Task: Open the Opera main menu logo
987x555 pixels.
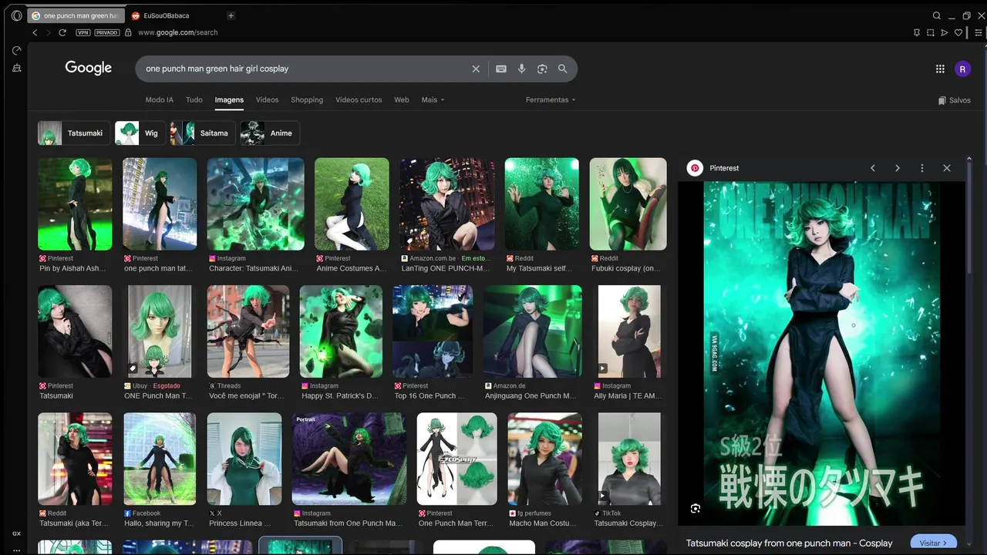Action: pyautogui.click(x=17, y=15)
